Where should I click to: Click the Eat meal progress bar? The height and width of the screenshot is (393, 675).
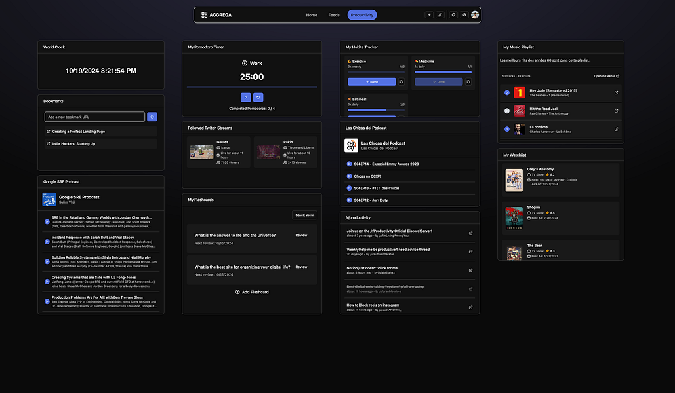click(377, 110)
